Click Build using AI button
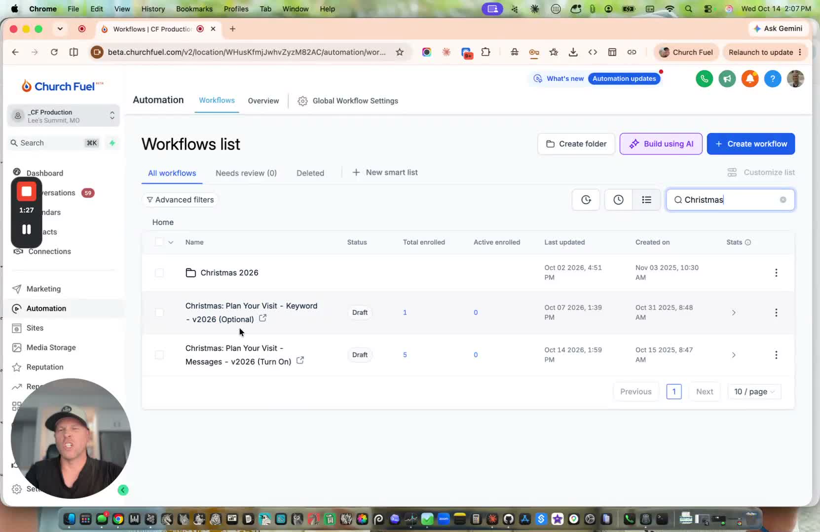Image resolution: width=820 pixels, height=532 pixels. click(x=661, y=144)
